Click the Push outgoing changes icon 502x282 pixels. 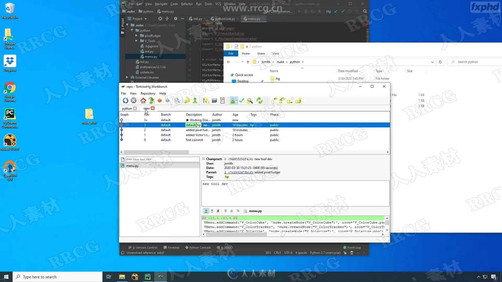[x=298, y=101]
